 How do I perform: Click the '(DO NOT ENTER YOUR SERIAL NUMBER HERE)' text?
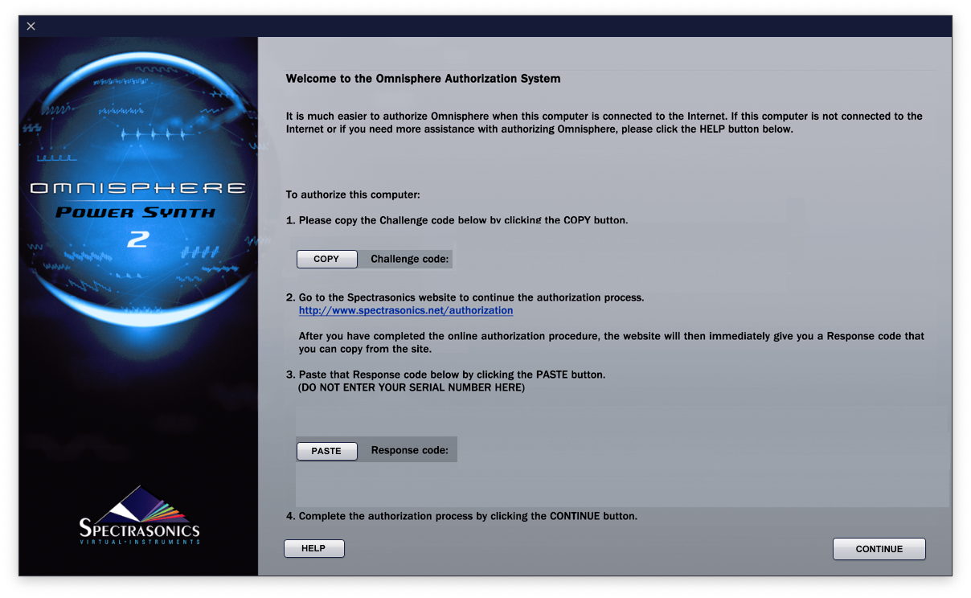coord(412,387)
